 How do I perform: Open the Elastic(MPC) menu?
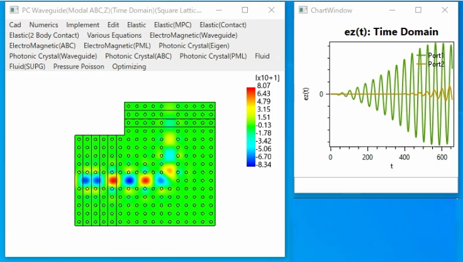coord(173,25)
